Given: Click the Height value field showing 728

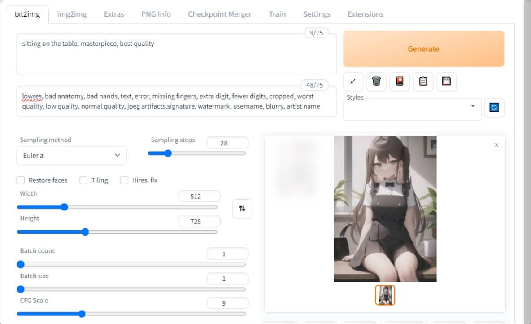Looking at the screenshot, I should click(199, 221).
